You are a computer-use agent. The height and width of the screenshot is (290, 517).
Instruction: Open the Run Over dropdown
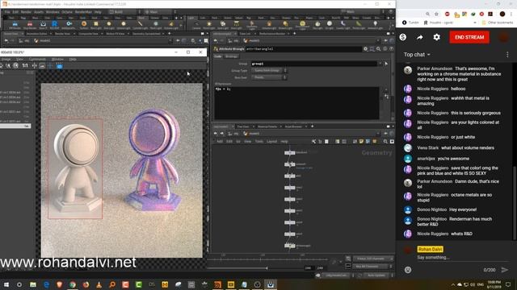click(x=269, y=77)
